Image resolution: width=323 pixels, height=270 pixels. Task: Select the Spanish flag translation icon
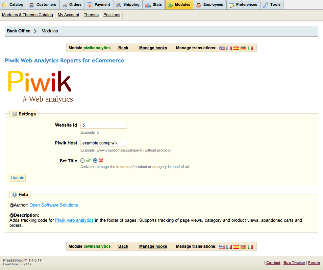click(x=236, y=48)
